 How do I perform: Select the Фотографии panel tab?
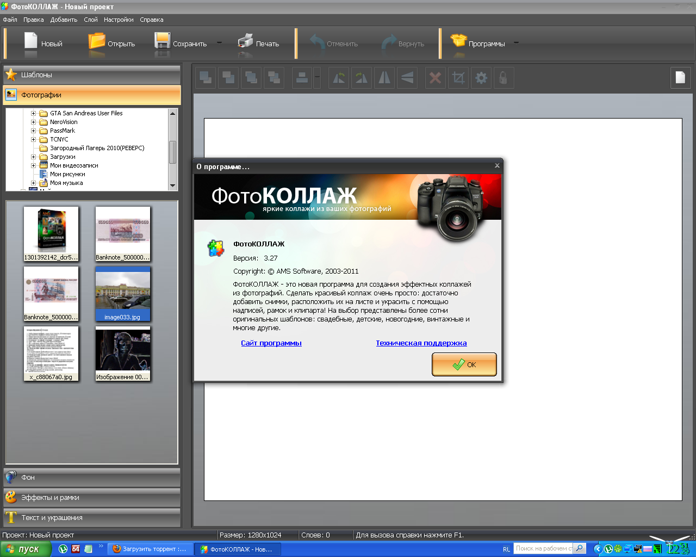pos(92,95)
